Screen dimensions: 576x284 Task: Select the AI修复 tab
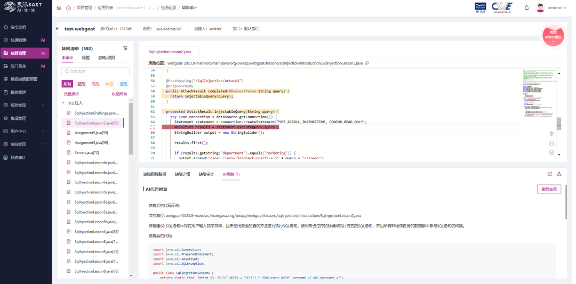[231, 174]
